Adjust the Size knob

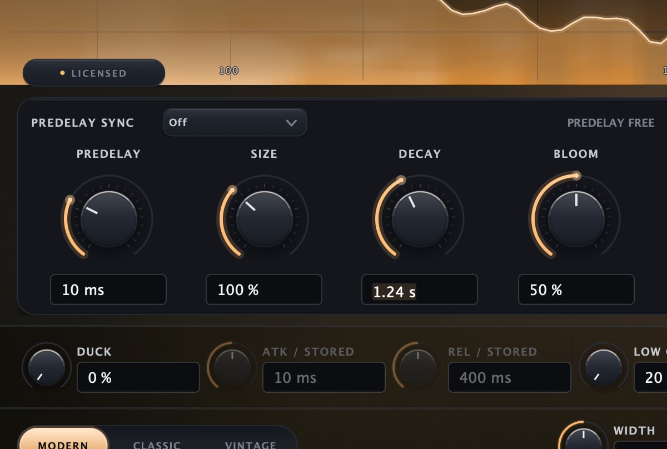coord(264,219)
